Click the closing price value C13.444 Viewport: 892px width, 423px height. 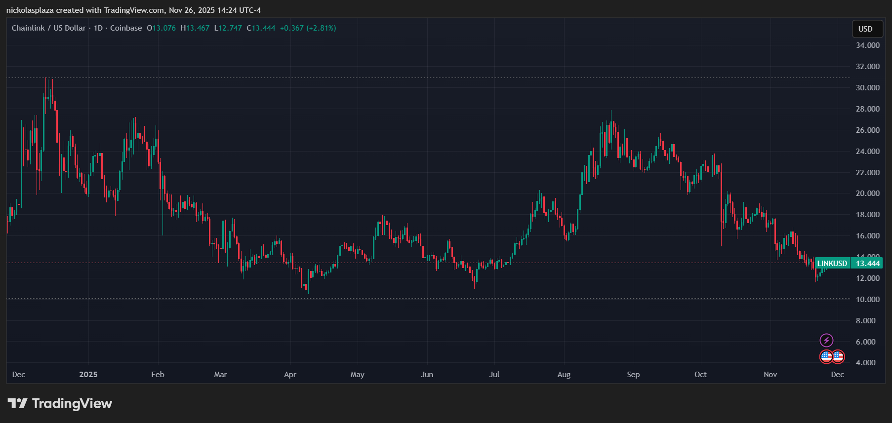261,28
